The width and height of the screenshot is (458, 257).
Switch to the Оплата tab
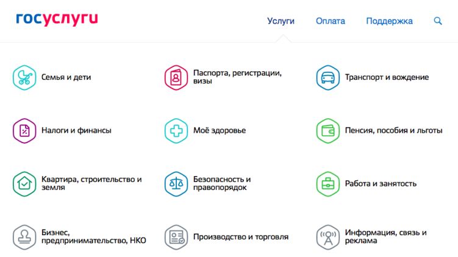pos(330,21)
